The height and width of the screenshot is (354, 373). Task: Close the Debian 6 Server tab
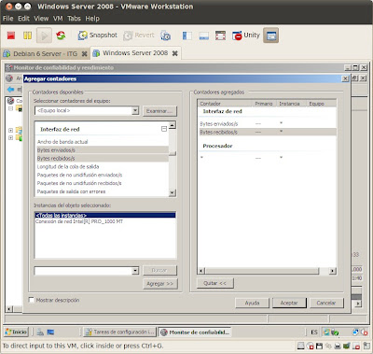point(84,54)
